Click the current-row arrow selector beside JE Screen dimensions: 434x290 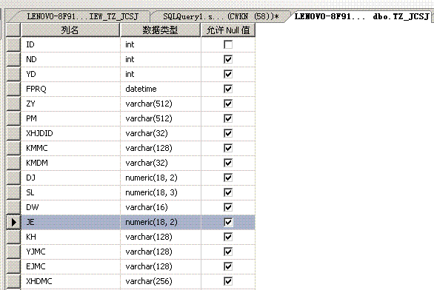pyautogui.click(x=13, y=222)
